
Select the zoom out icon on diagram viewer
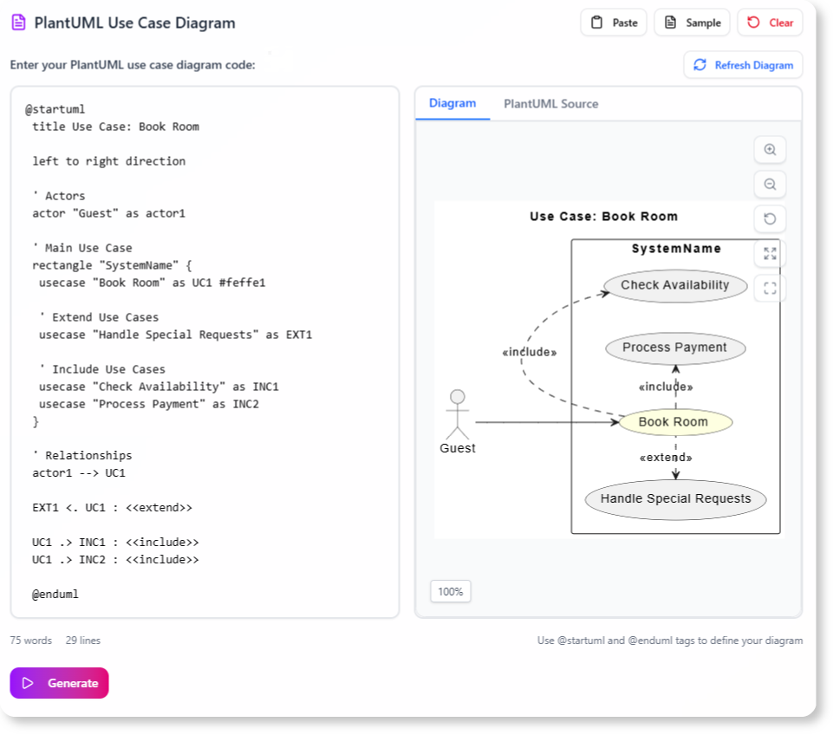coord(770,184)
